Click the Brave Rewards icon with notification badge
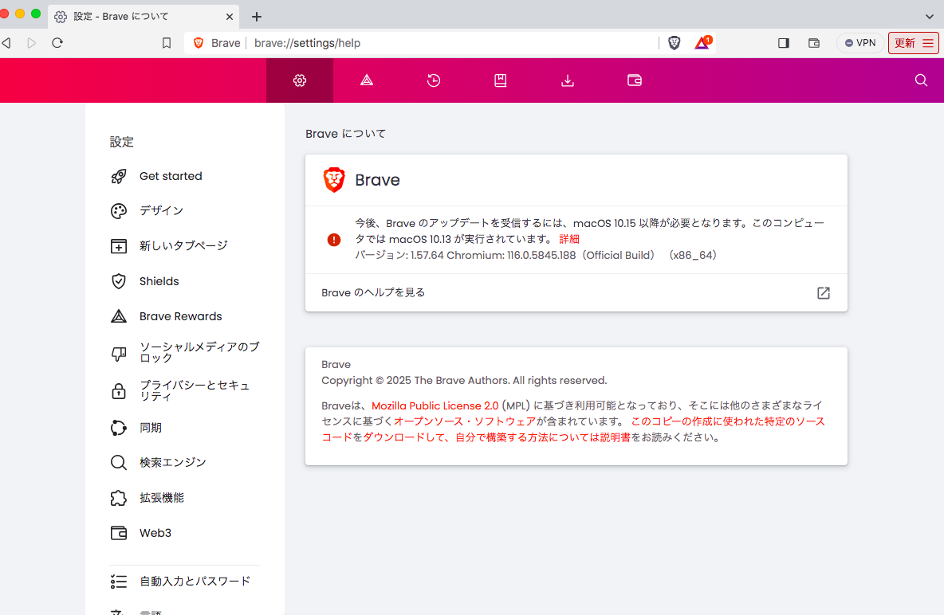944x615 pixels. coord(702,43)
